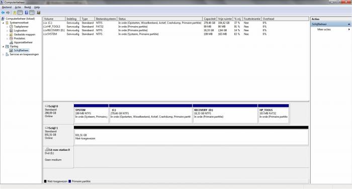Select the Apparaatbeheer tree item
Image resolution: width=352 pixels, height=189 pixels.
[23, 42]
